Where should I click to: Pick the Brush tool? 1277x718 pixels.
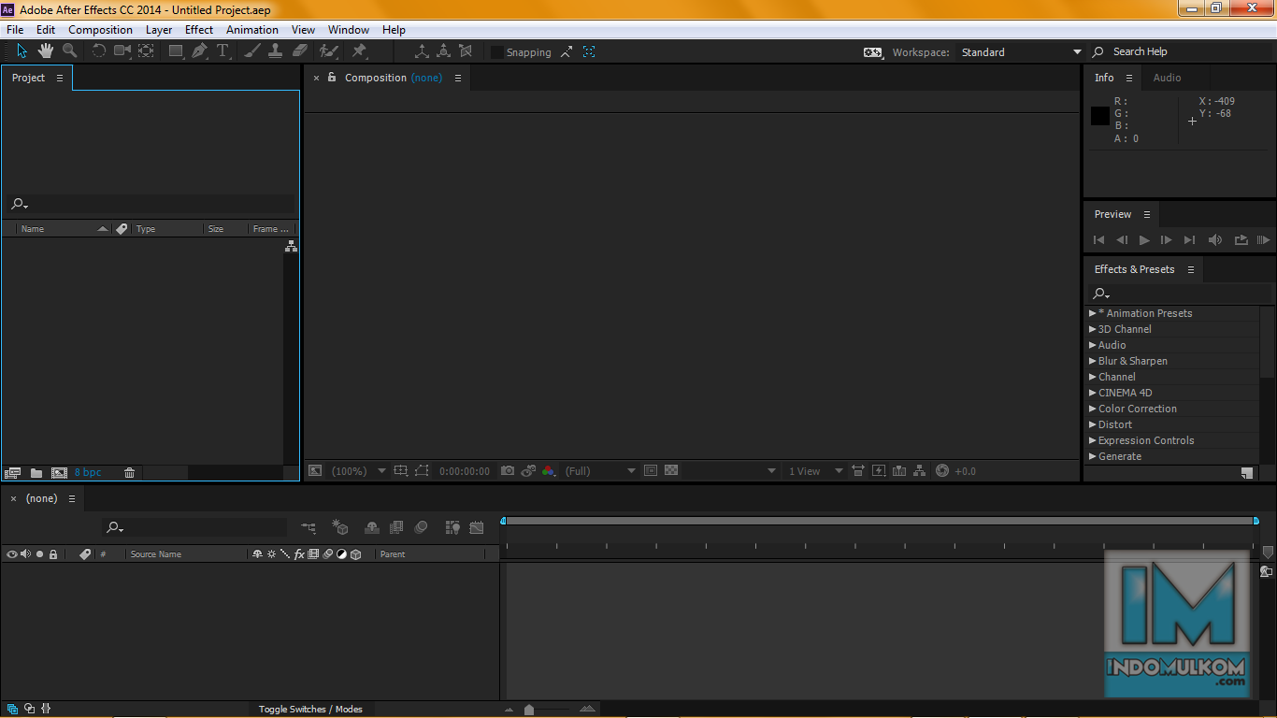250,51
